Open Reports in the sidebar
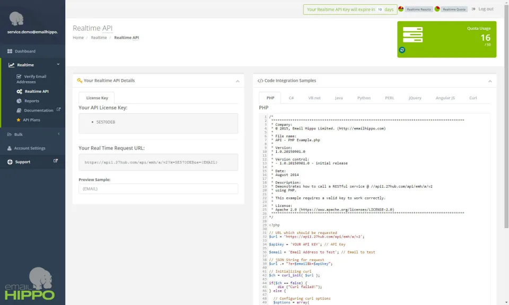Image resolution: width=509 pixels, height=305 pixels. pos(32,101)
